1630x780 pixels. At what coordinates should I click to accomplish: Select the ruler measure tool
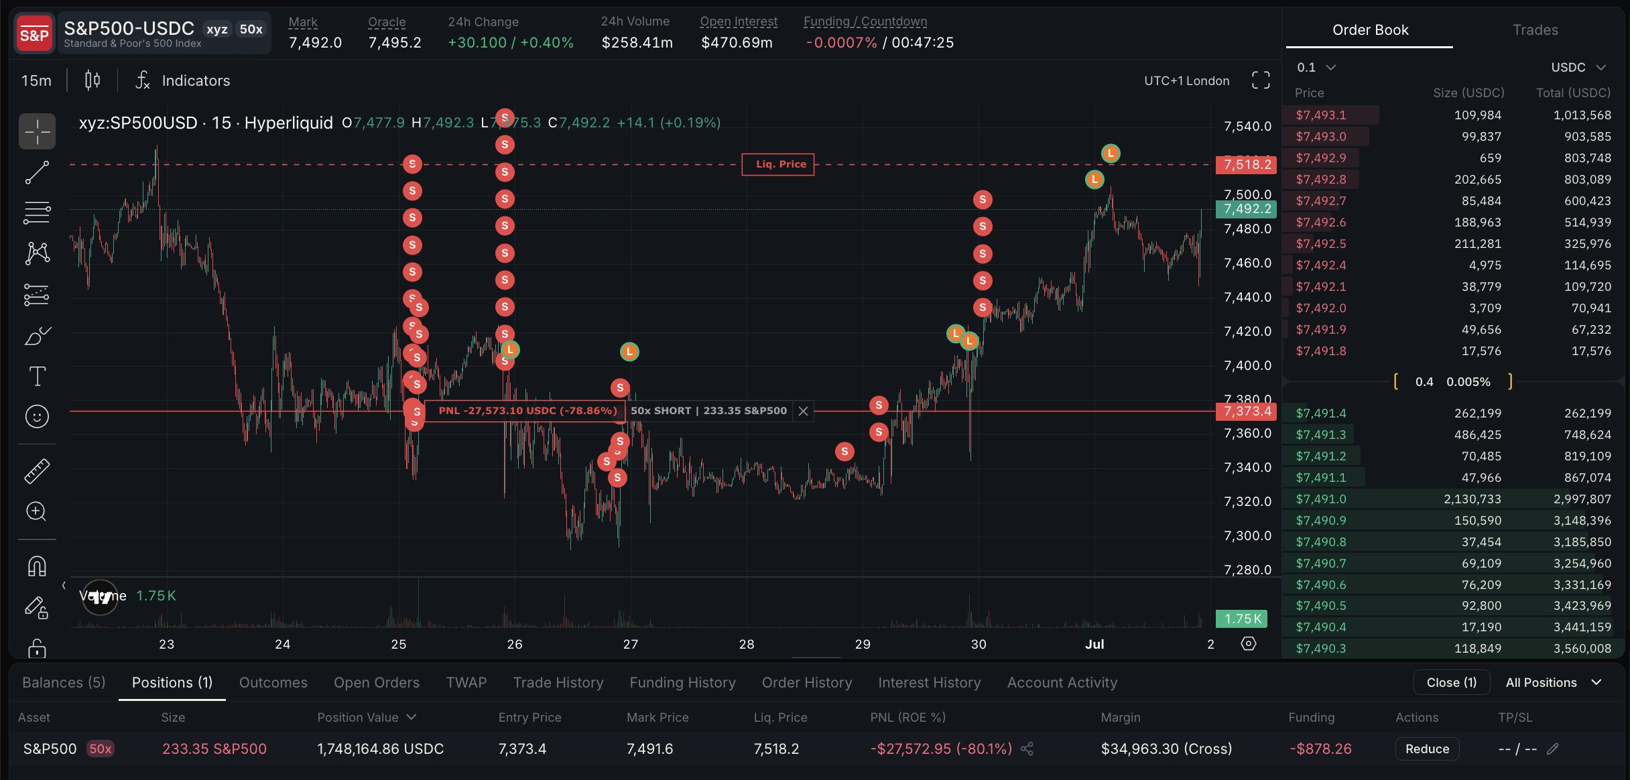(x=37, y=471)
